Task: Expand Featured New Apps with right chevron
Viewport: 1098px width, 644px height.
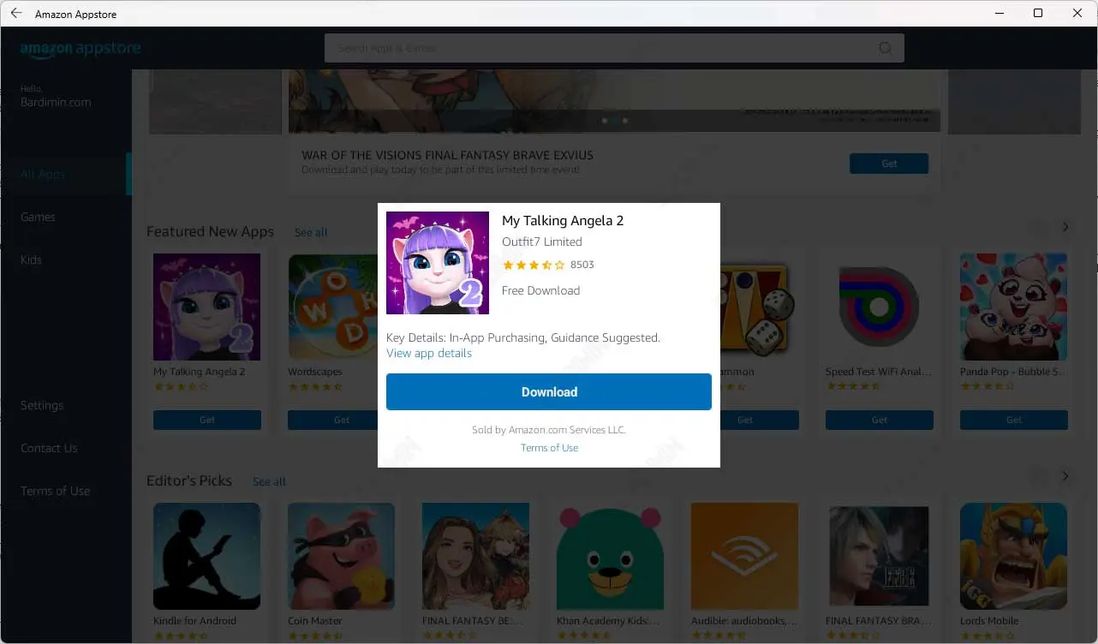Action: 1065,227
